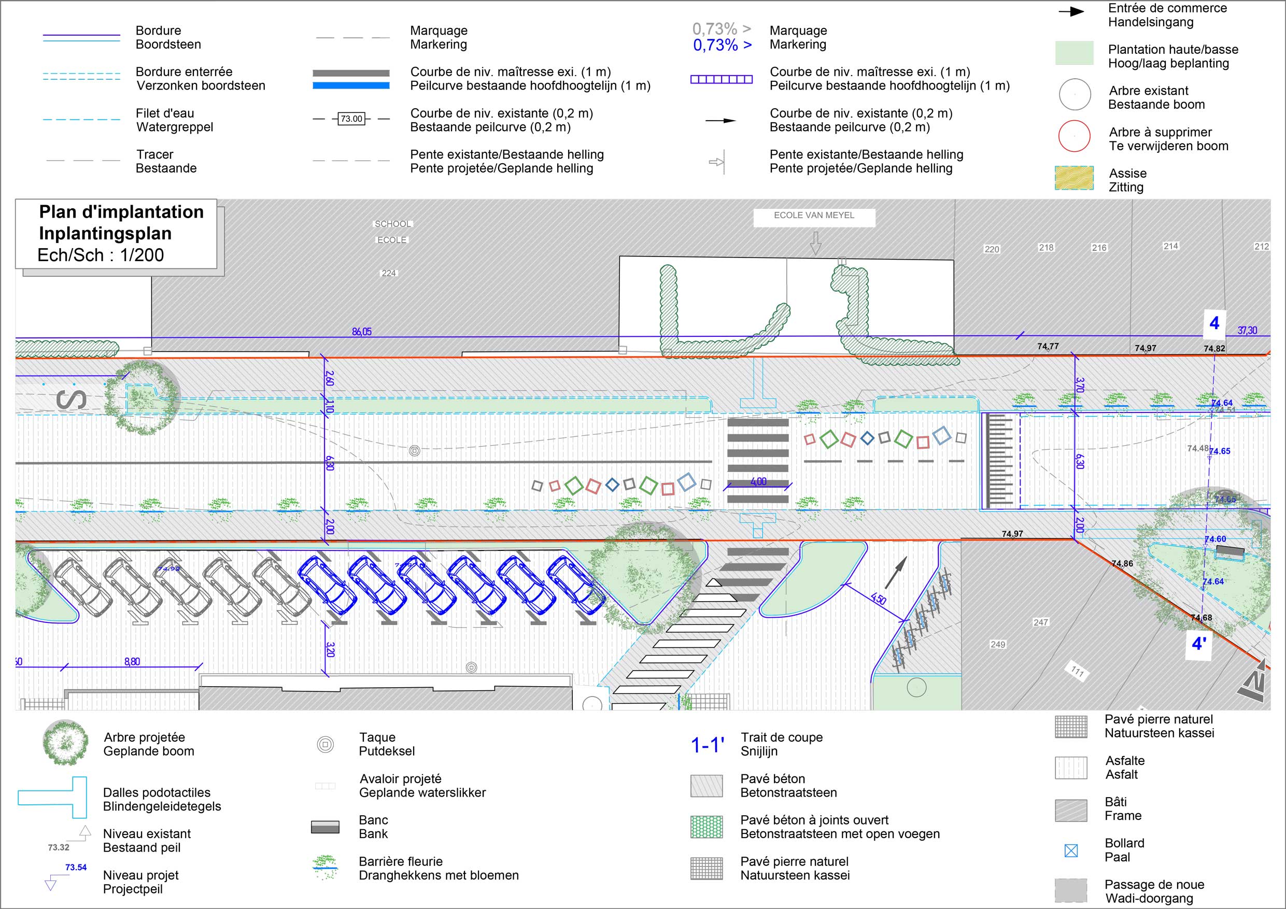Click the Arbre projetée tree legend icon
This screenshot has height=909, width=1286.
[x=65, y=744]
